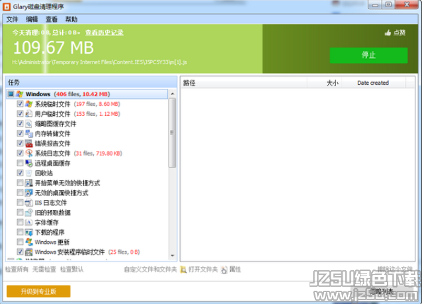Sort by the 大小 column header
Screen dimensions: 422x304
323,83
